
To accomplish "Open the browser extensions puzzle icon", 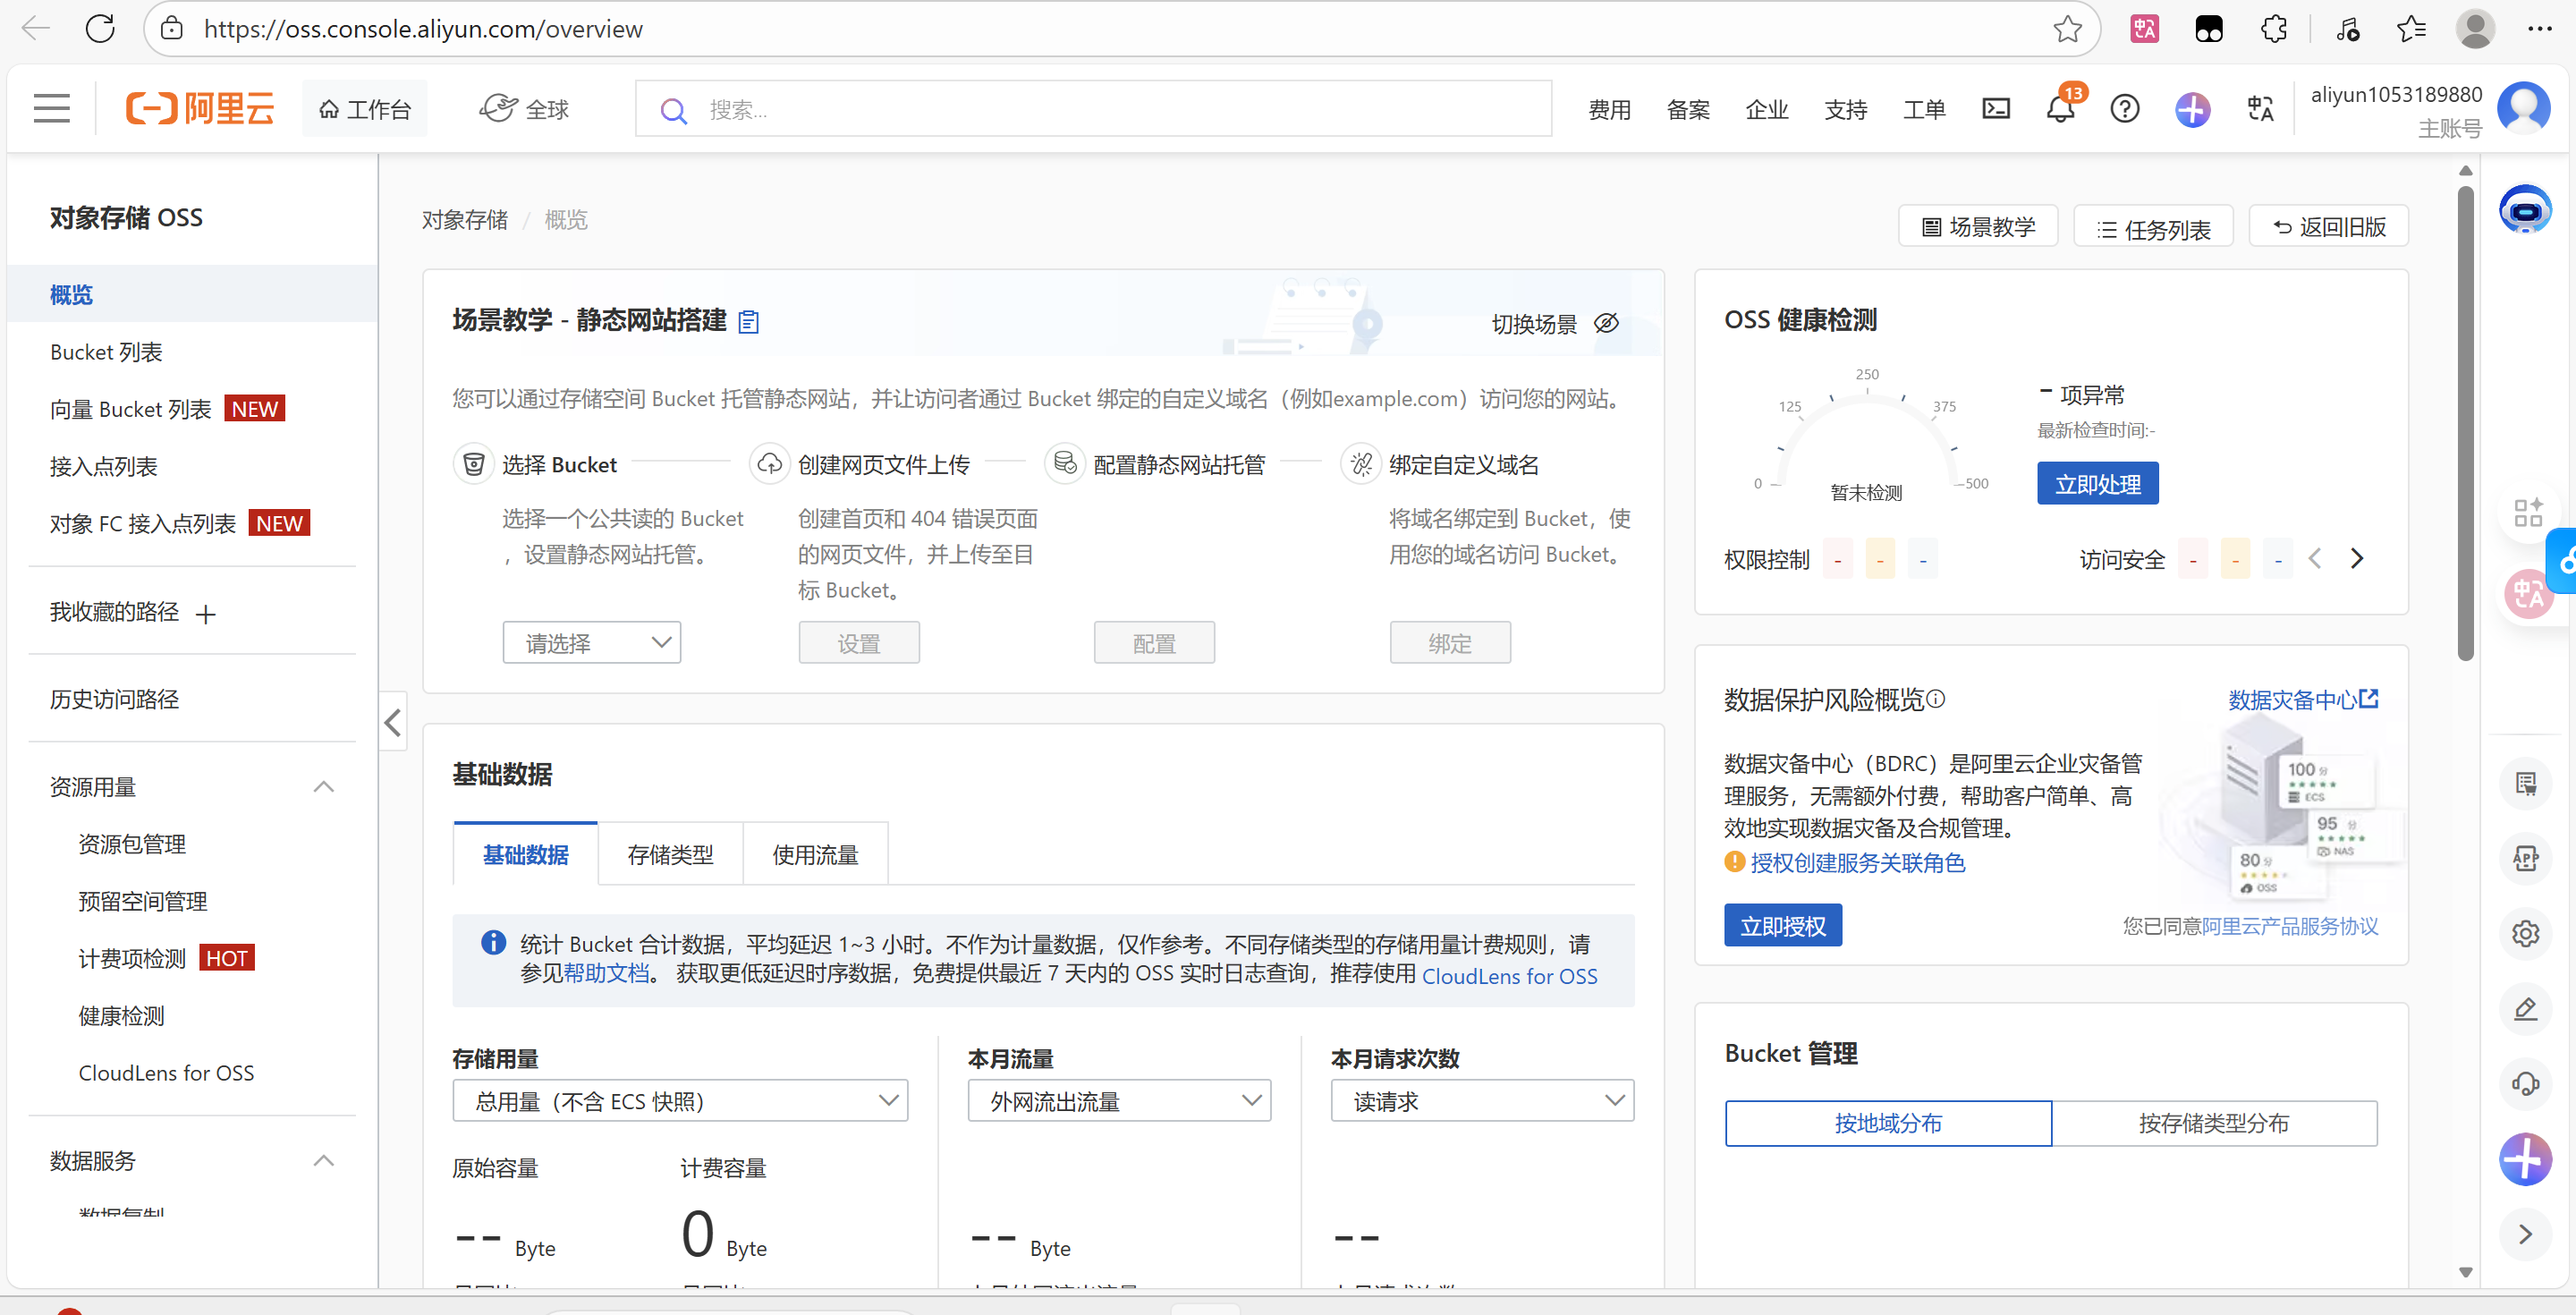I will [x=2274, y=28].
